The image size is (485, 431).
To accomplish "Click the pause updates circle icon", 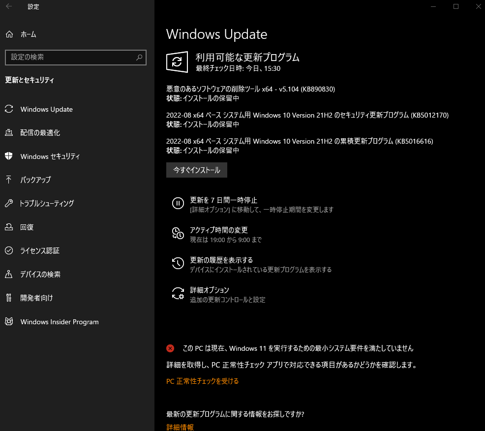I will coord(178,203).
